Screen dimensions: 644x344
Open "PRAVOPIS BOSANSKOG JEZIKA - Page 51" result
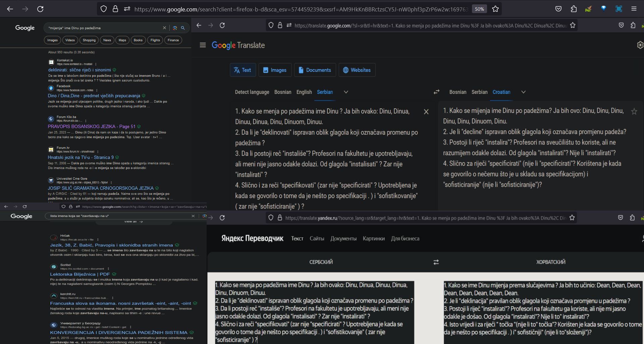92,127
